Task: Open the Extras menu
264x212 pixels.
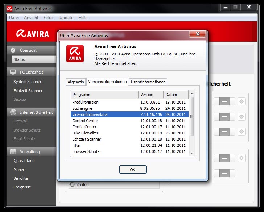Action: 49,18
